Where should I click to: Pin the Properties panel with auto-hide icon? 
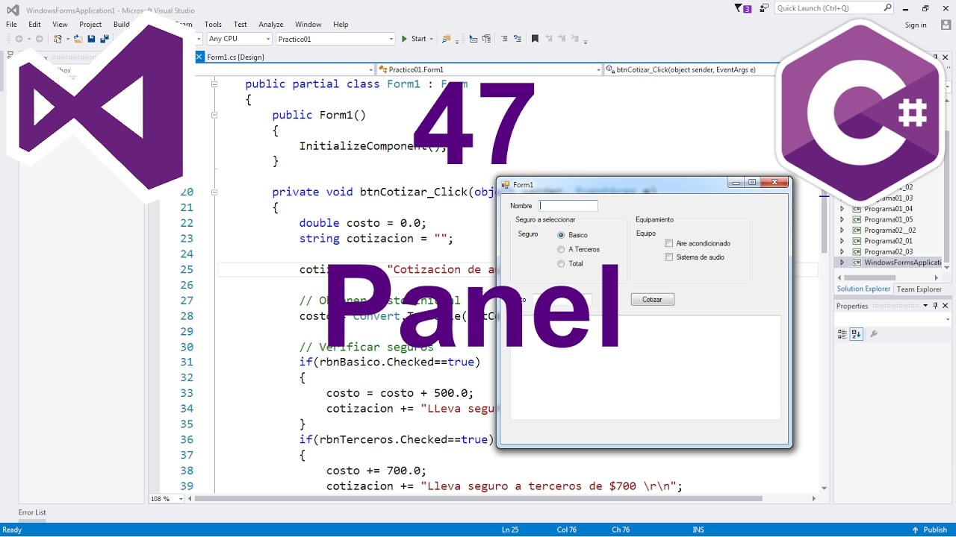[x=935, y=306]
